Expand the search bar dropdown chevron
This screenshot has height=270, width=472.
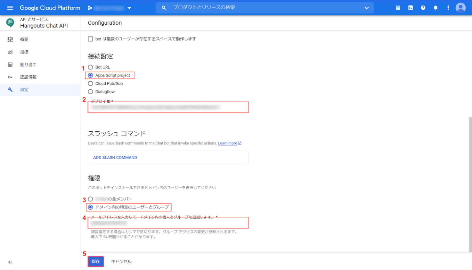click(x=367, y=8)
